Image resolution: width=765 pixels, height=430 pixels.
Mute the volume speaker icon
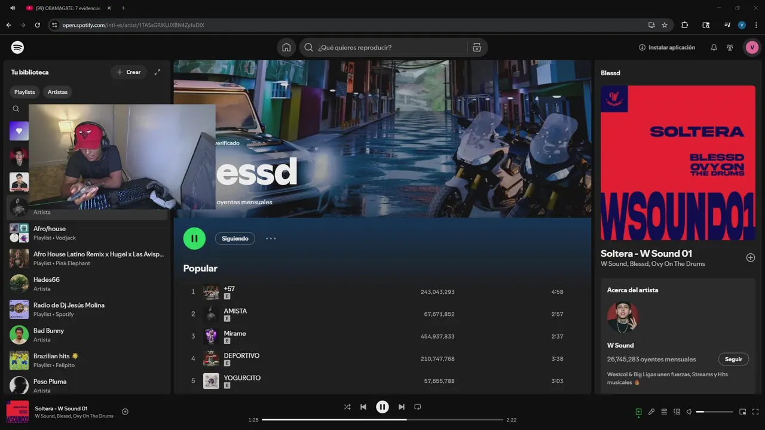pyautogui.click(x=689, y=411)
